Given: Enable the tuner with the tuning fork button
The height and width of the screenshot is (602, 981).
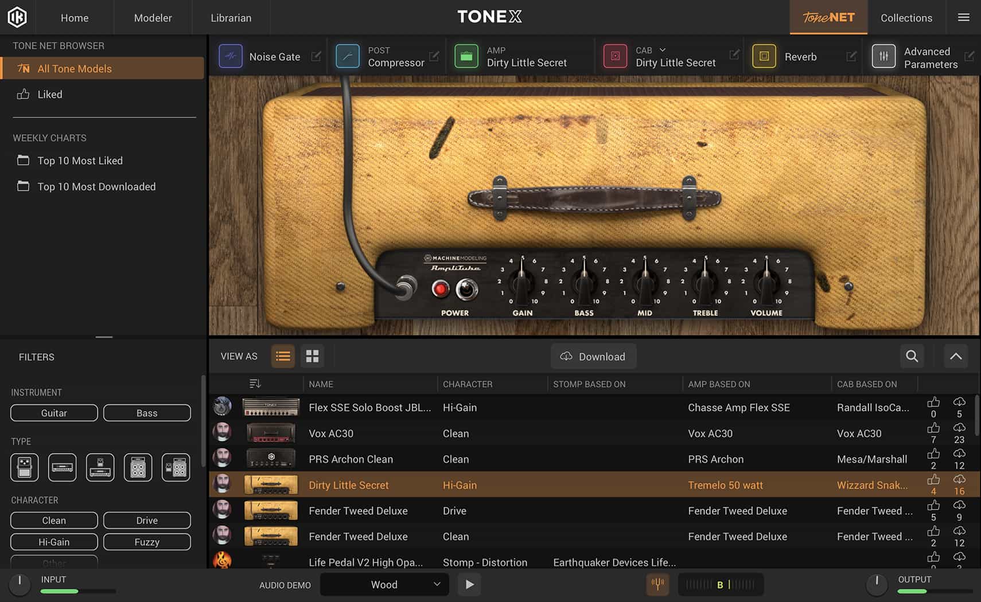Looking at the screenshot, I should [657, 584].
